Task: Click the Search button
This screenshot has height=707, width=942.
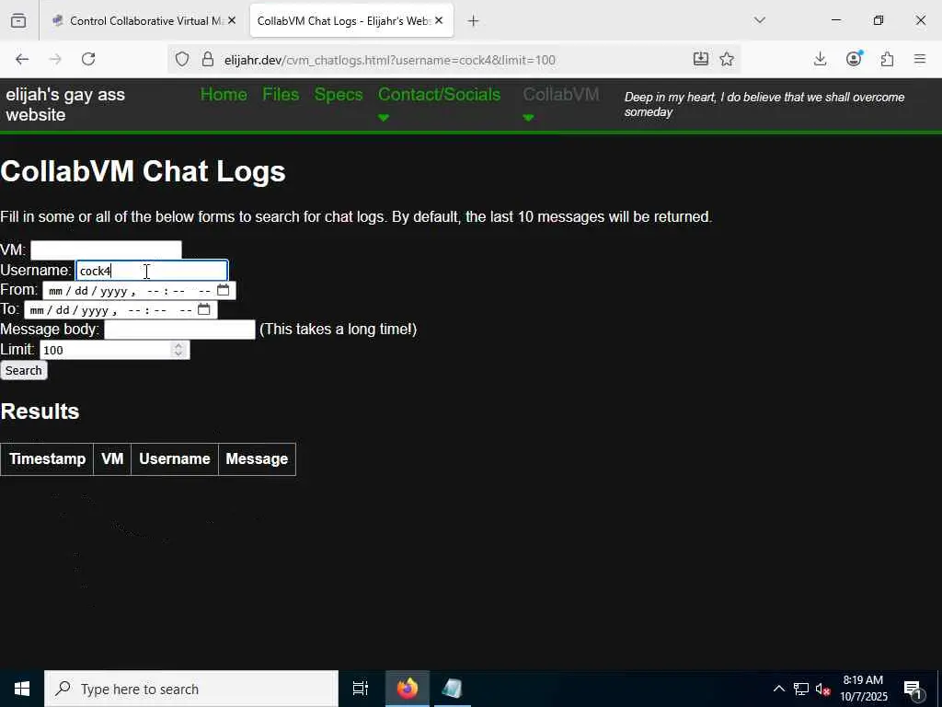Action: [x=23, y=370]
